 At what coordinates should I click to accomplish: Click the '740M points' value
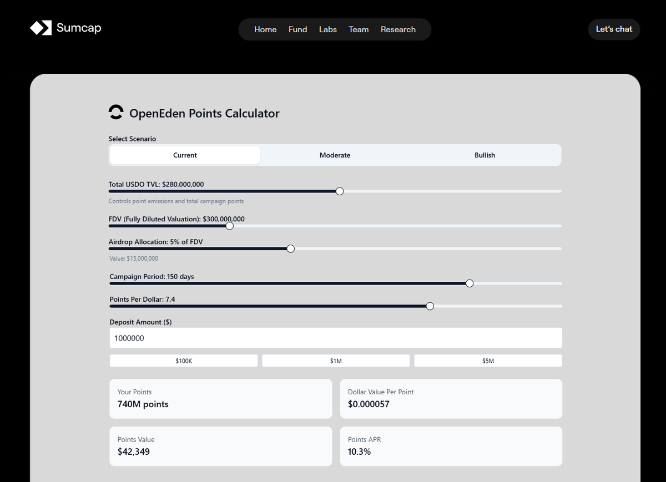tap(143, 404)
